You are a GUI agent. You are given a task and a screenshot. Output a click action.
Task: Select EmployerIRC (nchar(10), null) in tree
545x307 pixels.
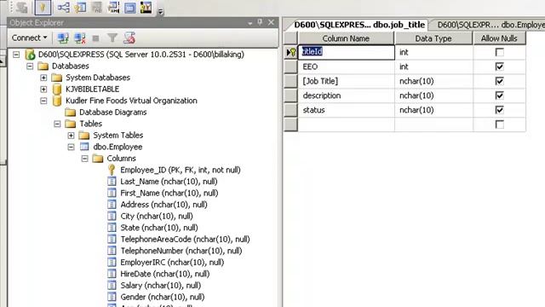coord(172,262)
